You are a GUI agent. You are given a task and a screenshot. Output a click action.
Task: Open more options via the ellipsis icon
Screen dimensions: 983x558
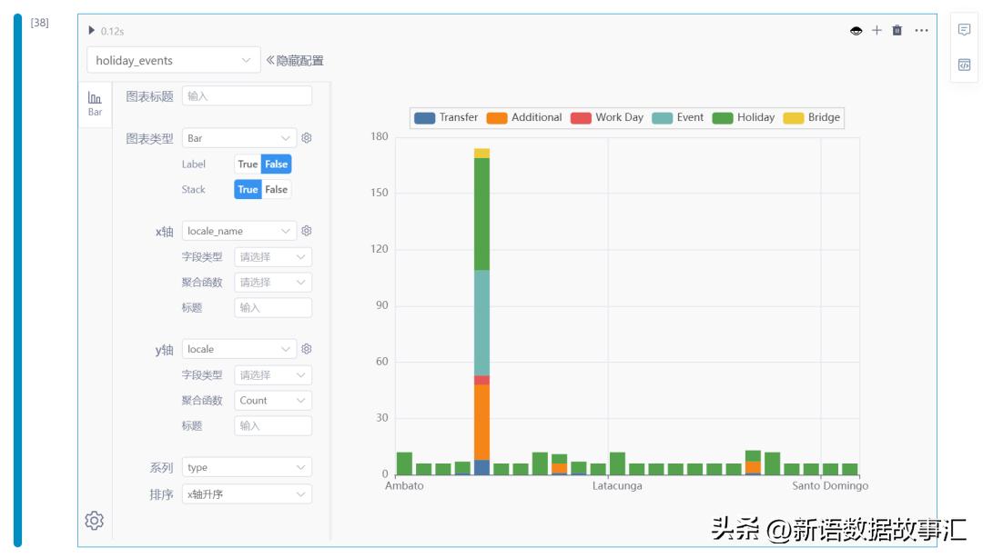coord(921,30)
